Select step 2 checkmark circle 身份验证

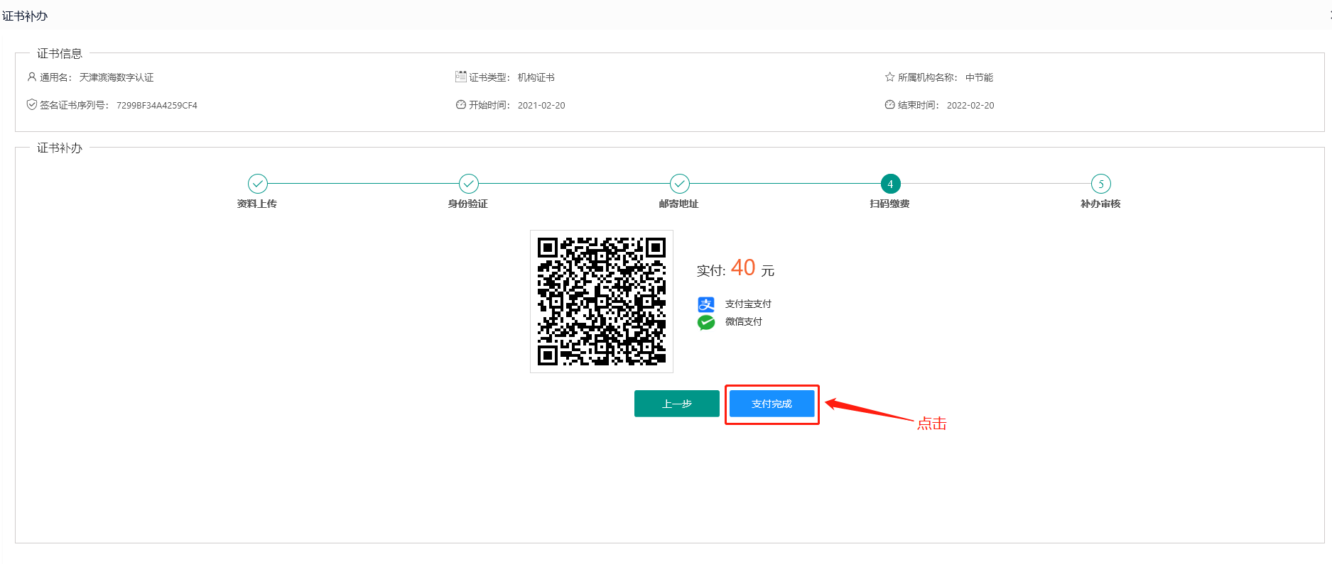click(x=468, y=184)
